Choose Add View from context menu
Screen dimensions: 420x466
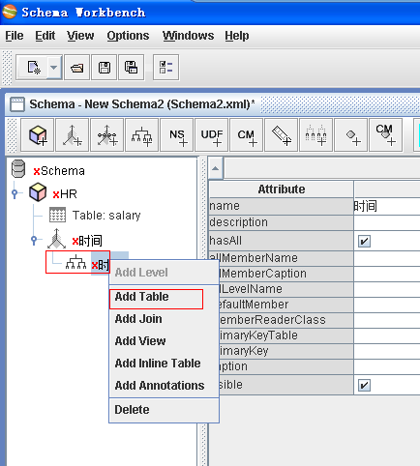coord(164,341)
